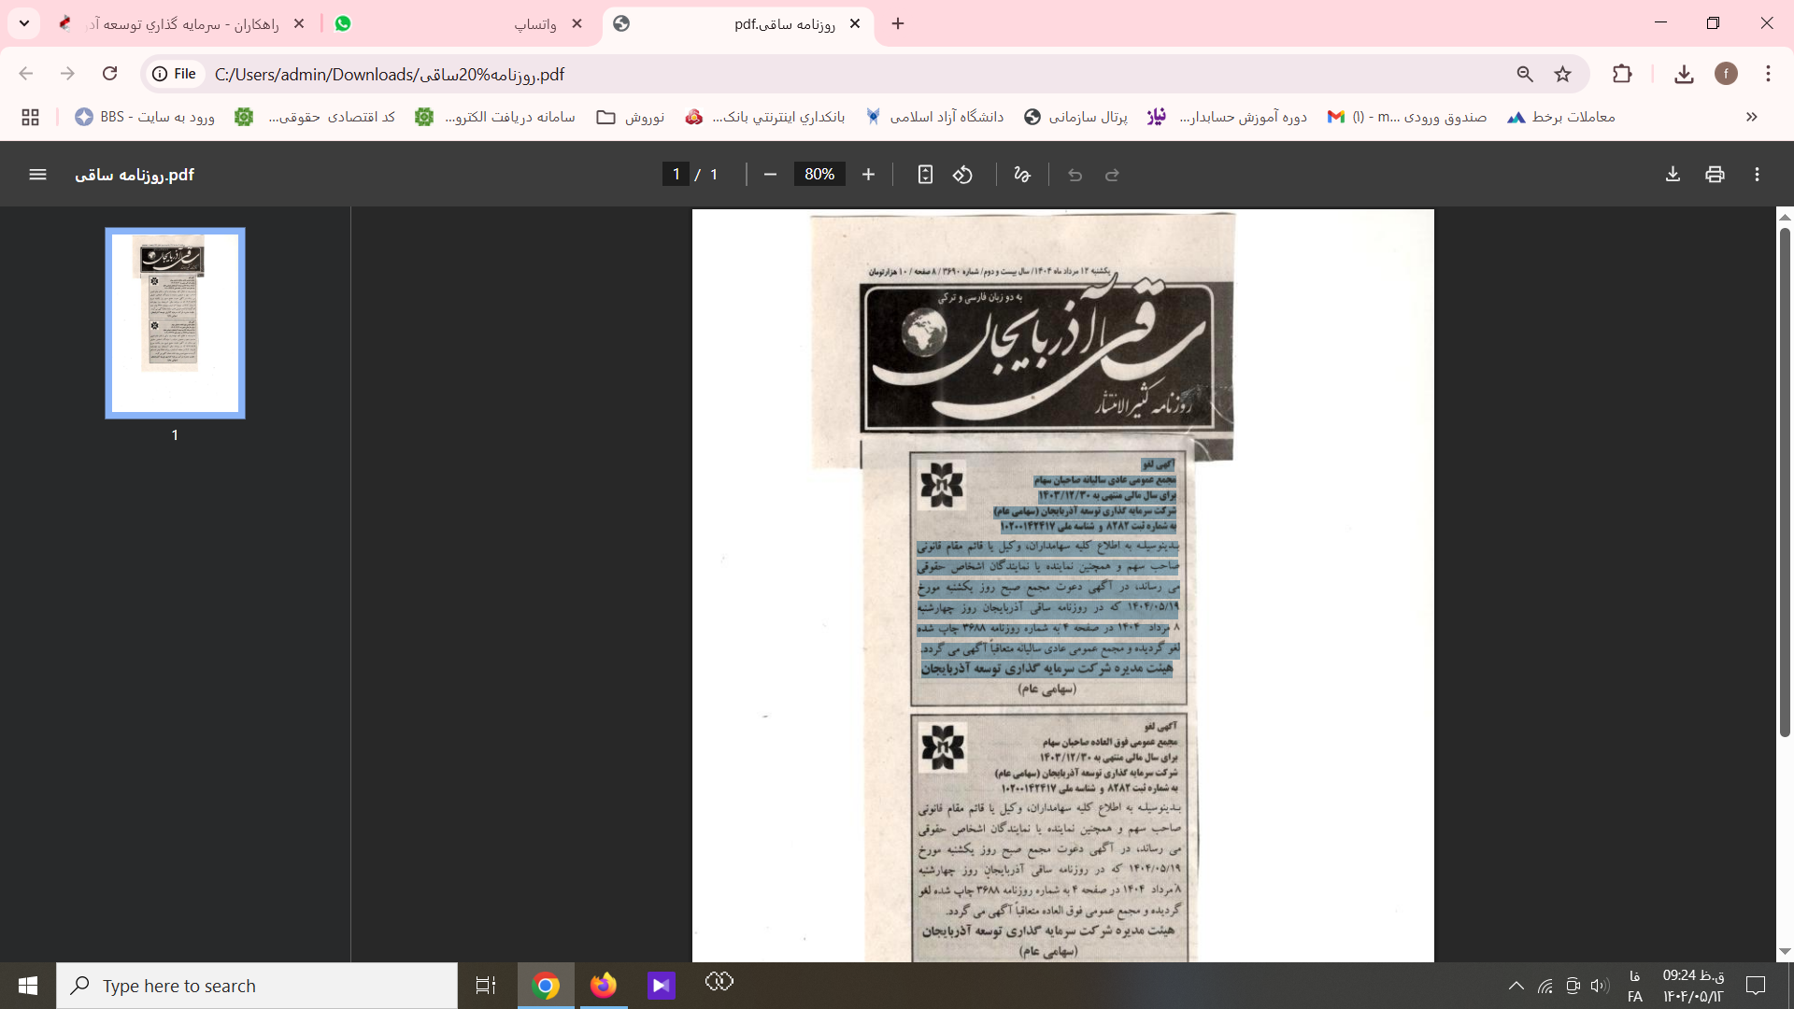Open Task View on taskbar
The image size is (1794, 1009).
486,986
